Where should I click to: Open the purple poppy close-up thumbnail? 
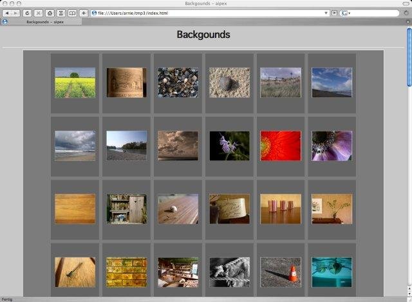pos(332,146)
